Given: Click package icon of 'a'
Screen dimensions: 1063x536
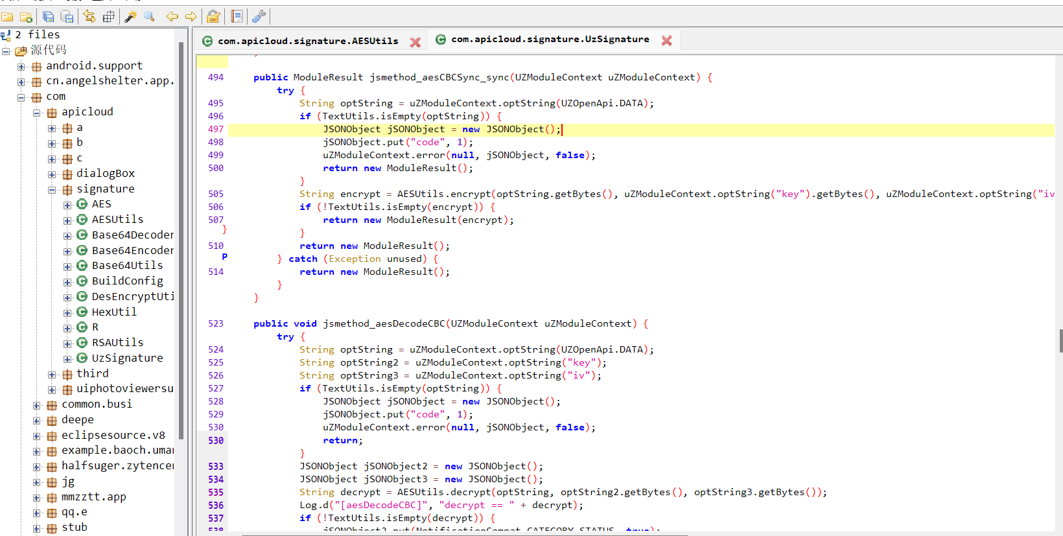Looking at the screenshot, I should click(67, 128).
